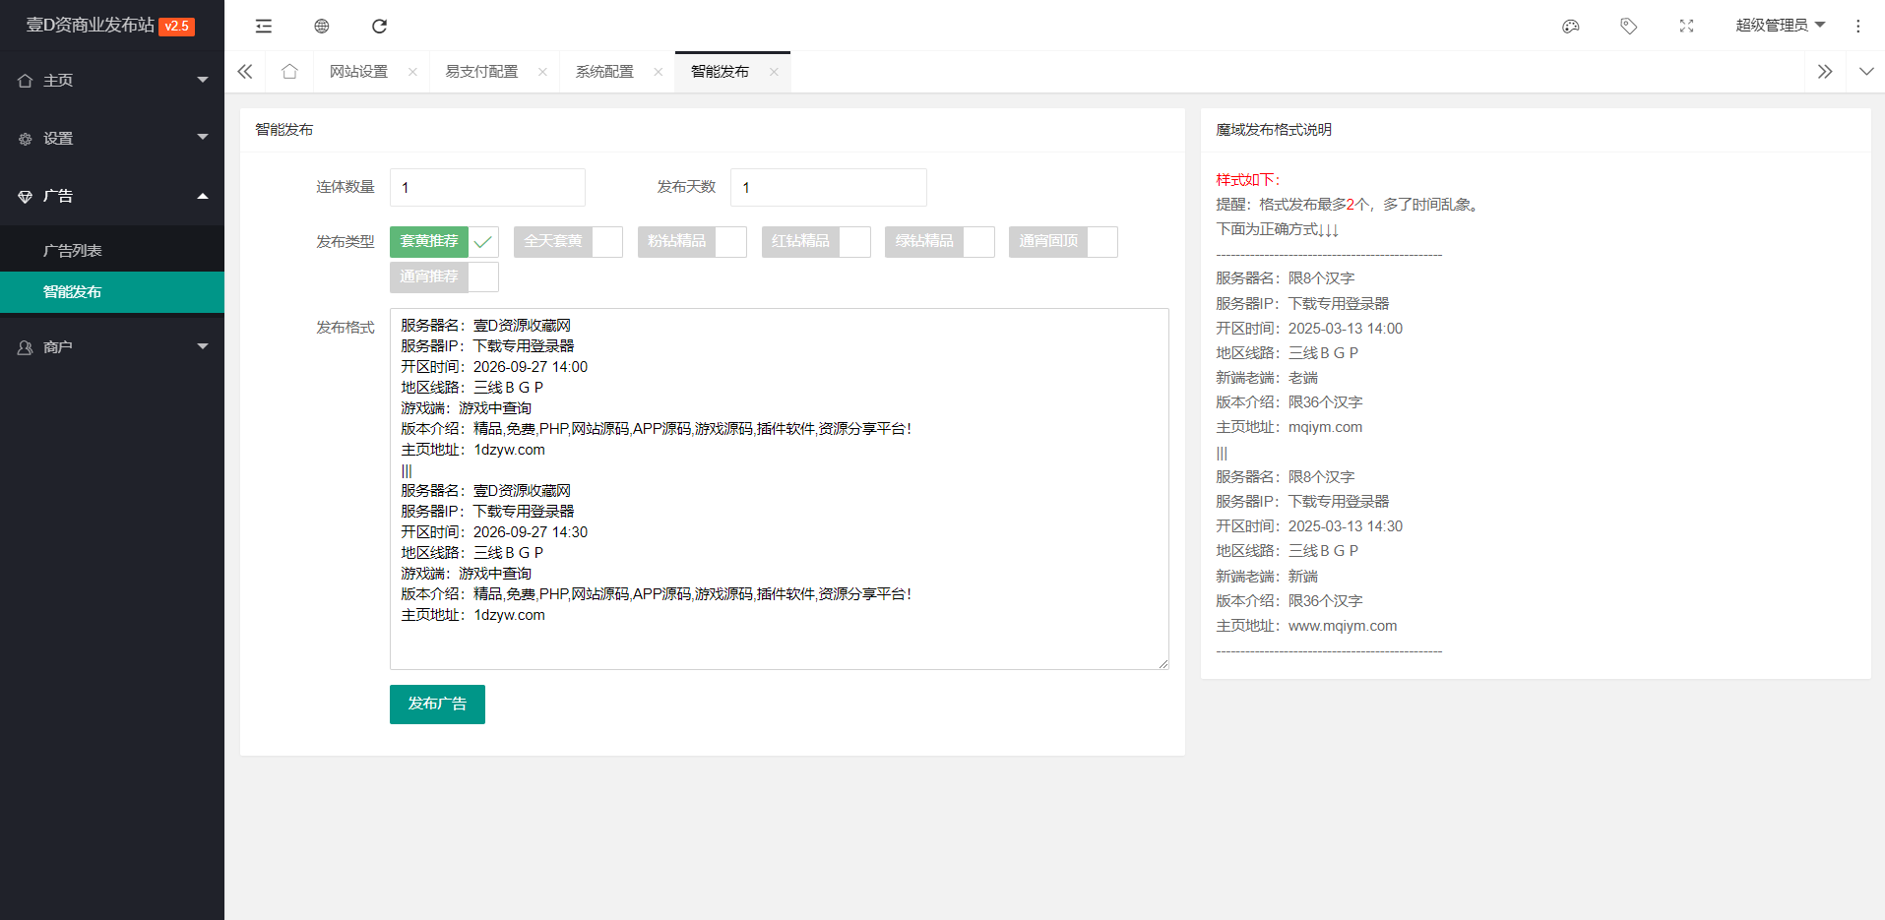The height and width of the screenshot is (920, 1885).
Task: Check the 红钻精品 publish type
Action: pyautogui.click(x=816, y=242)
